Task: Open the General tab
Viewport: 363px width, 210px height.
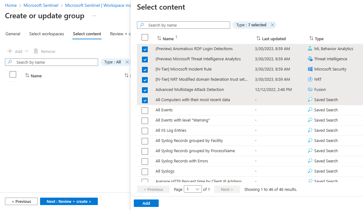Action: coord(13,34)
